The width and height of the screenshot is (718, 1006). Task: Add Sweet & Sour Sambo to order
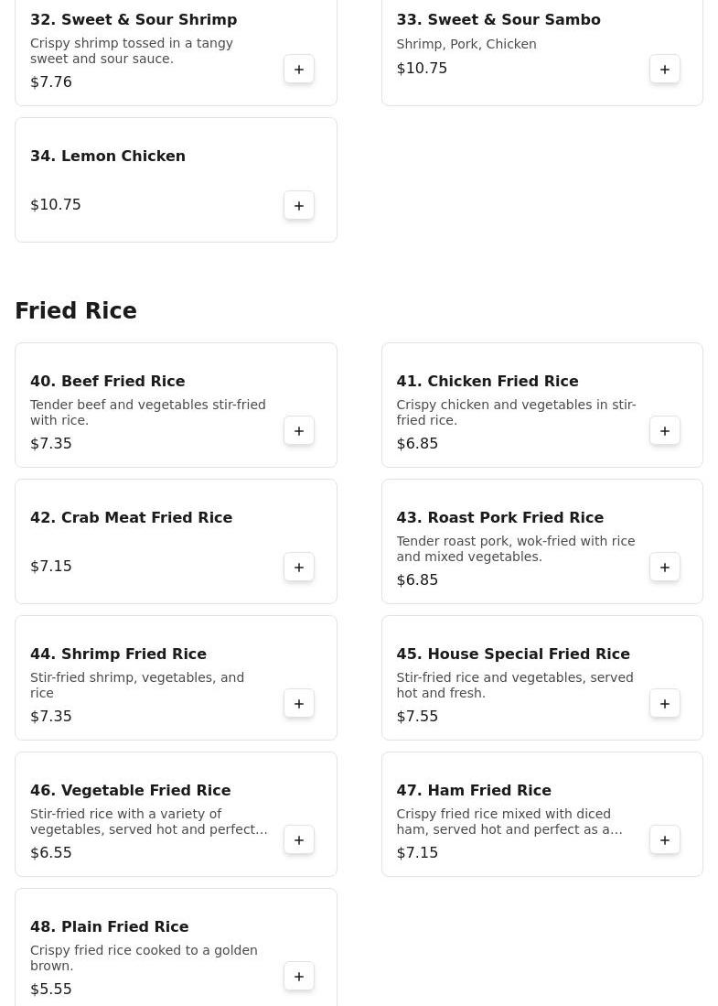pos(665,70)
